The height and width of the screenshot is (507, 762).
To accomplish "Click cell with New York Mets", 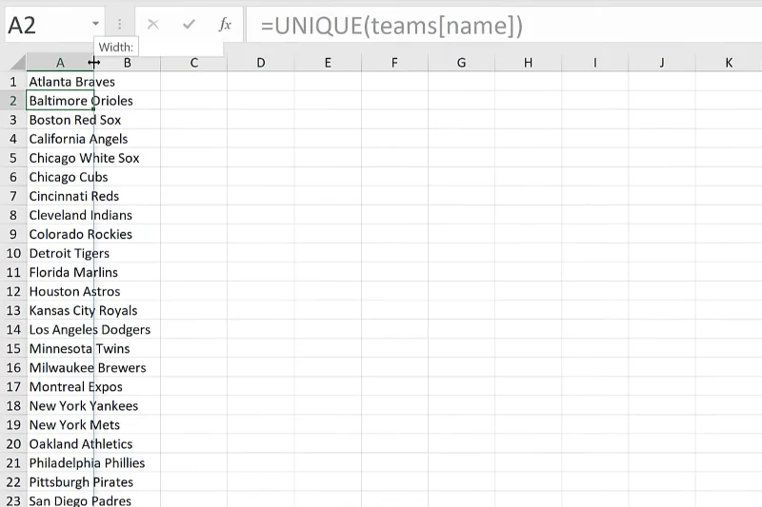I will pyautogui.click(x=60, y=425).
